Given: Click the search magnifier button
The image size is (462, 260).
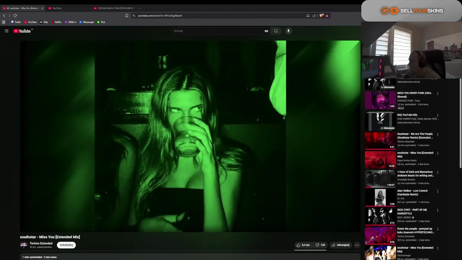Looking at the screenshot, I should [x=276, y=31].
